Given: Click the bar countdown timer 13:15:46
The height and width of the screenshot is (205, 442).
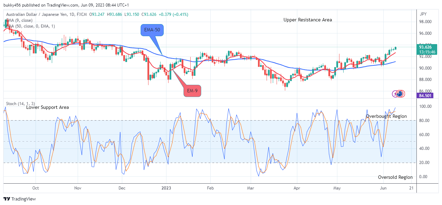Looking at the screenshot, I should tap(427, 52).
